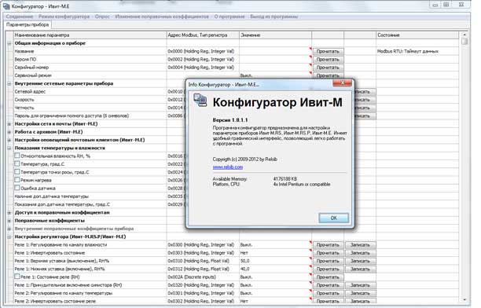
Task: Open the www.relsib.com link
Action: (x=228, y=167)
